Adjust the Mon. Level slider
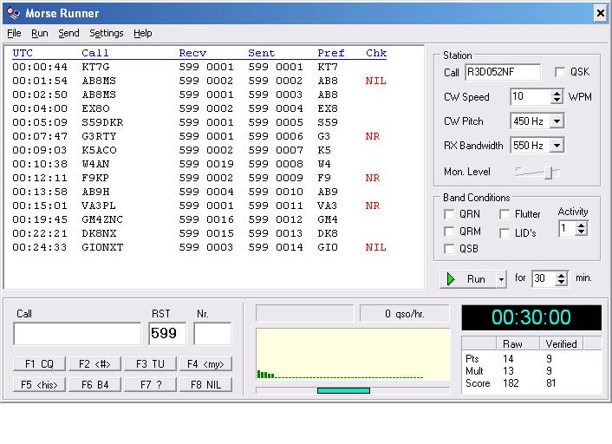 click(x=547, y=173)
